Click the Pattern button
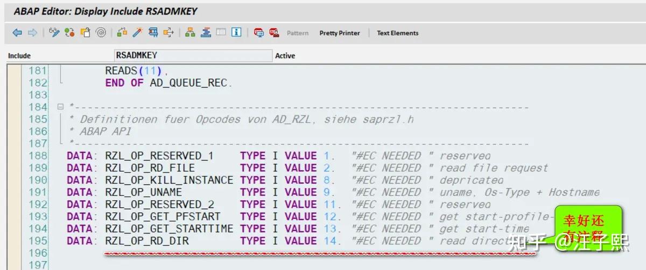The image size is (646, 270). click(298, 33)
